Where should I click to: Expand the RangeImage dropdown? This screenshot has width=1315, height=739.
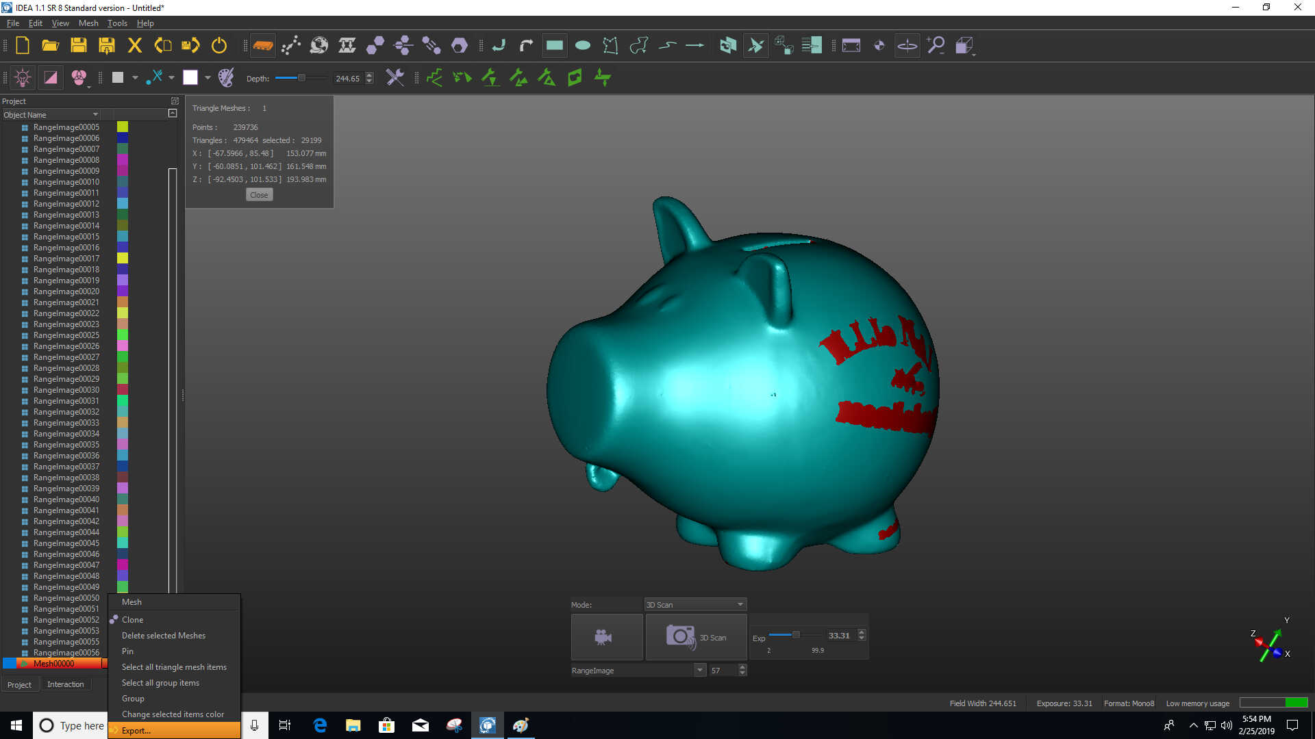(x=700, y=671)
